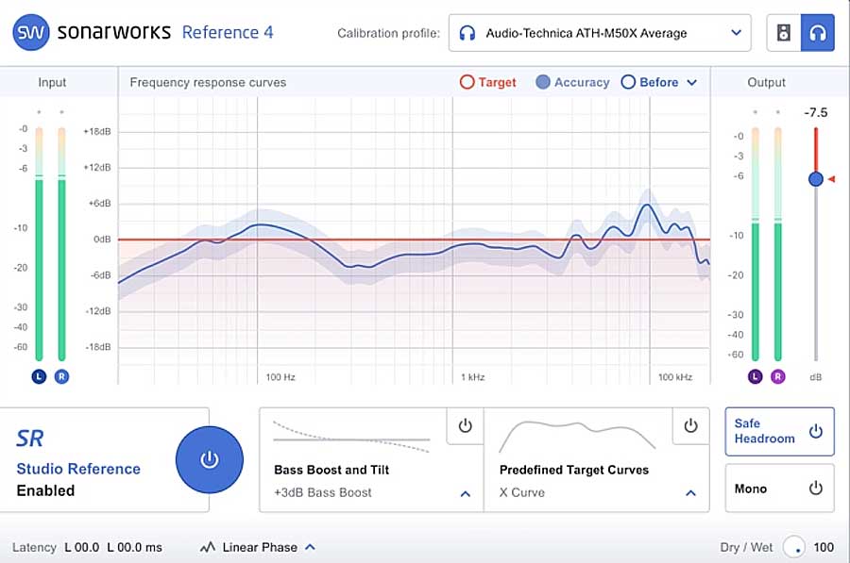Click the Dry / Wet label
This screenshot has width=850, height=563.
click(x=746, y=547)
